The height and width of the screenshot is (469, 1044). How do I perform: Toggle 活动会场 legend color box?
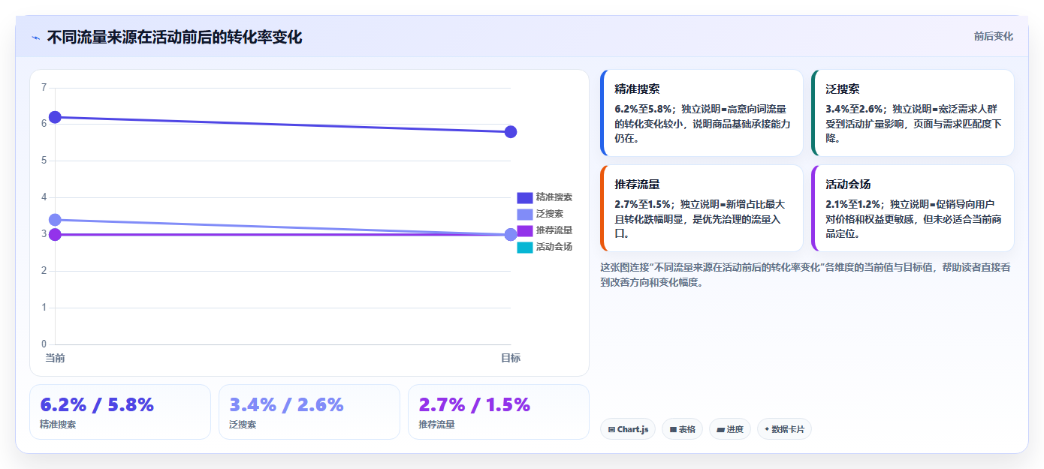pyautogui.click(x=524, y=247)
